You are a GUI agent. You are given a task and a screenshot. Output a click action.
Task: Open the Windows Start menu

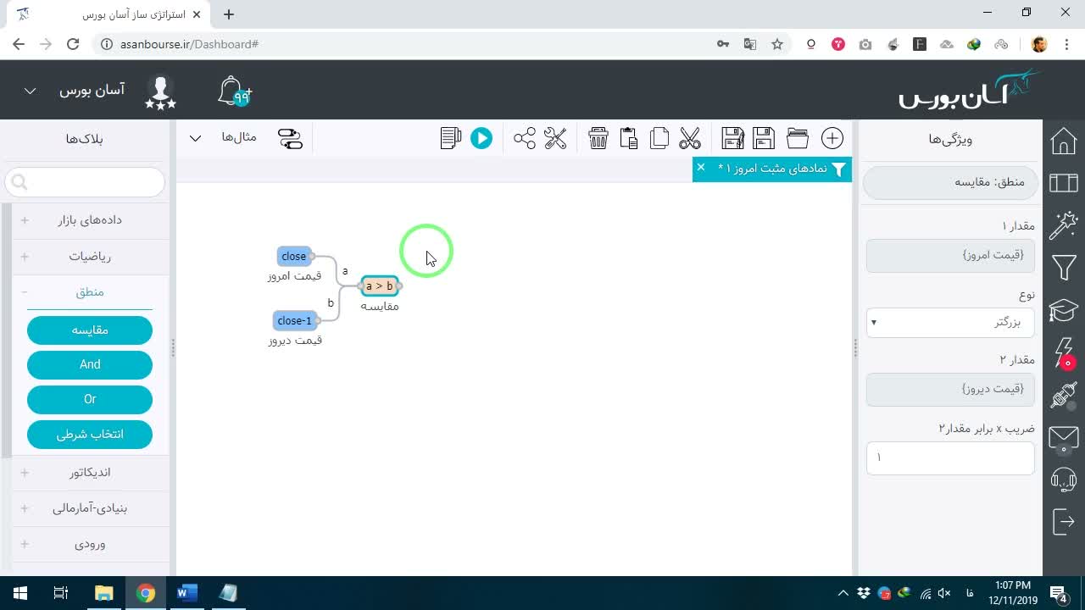click(x=20, y=593)
